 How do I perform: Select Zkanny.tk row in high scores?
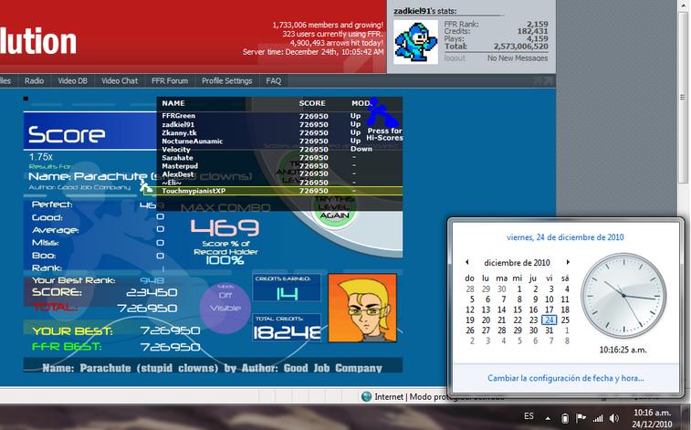(279, 132)
